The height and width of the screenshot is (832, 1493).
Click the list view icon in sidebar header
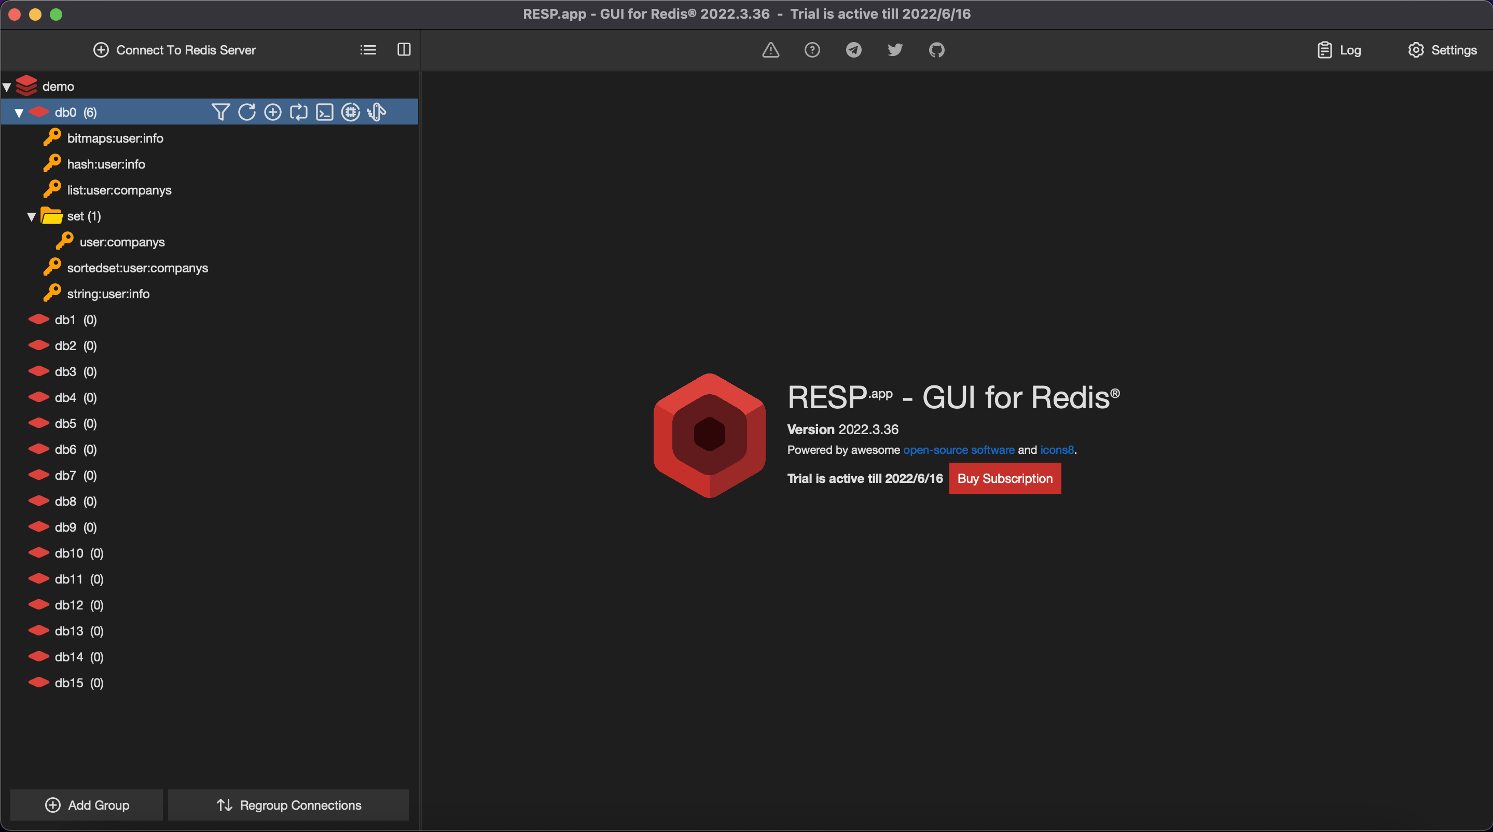point(368,50)
